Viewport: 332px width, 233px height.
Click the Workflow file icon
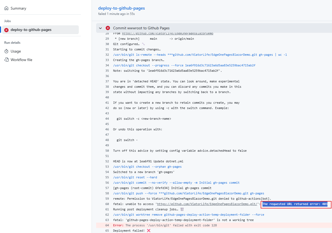pos(6,60)
